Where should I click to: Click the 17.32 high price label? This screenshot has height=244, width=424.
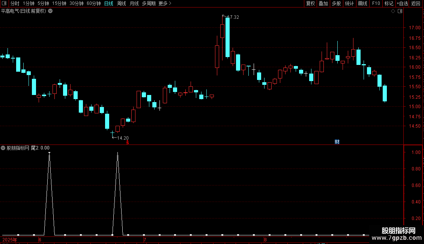[x=233, y=17]
